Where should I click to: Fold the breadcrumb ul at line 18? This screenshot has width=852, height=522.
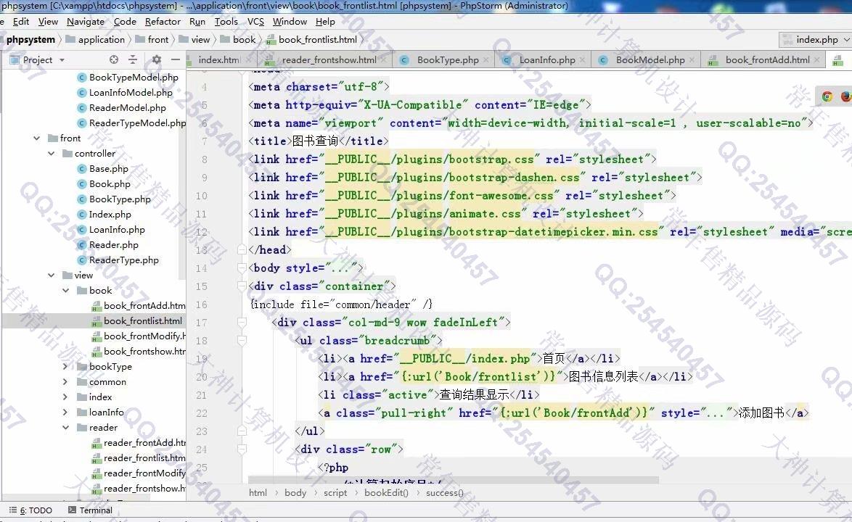242,341
